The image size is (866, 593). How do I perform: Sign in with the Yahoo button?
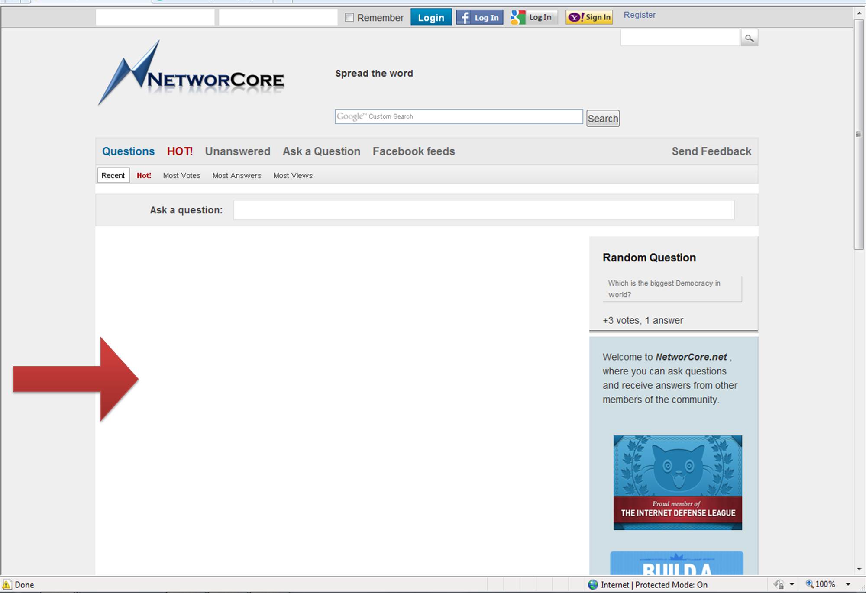(x=589, y=17)
